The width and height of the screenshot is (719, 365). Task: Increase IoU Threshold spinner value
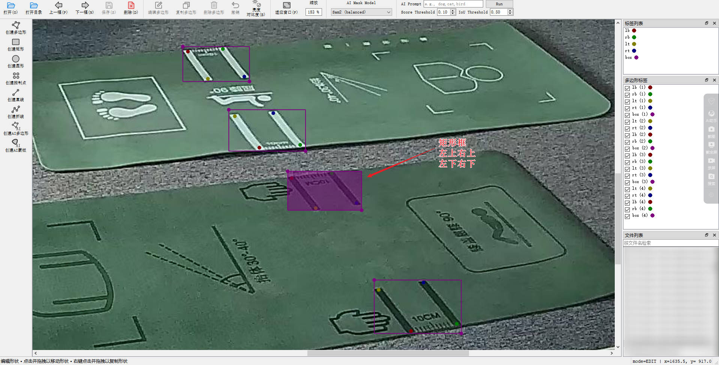click(510, 10)
